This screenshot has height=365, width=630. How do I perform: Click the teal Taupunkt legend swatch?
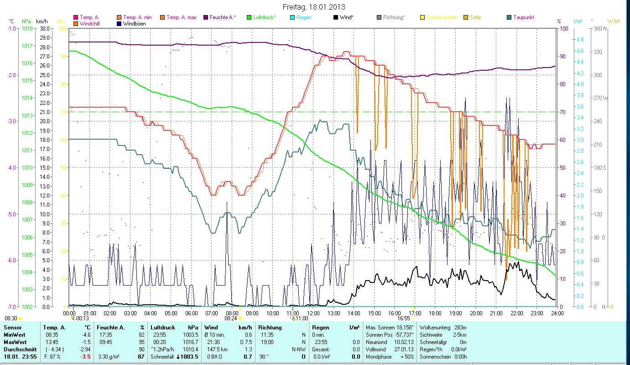click(509, 17)
